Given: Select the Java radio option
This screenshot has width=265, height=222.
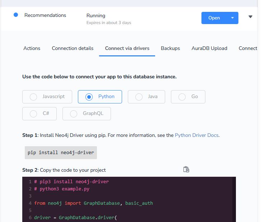Looking at the screenshot, I should pos(147,97).
